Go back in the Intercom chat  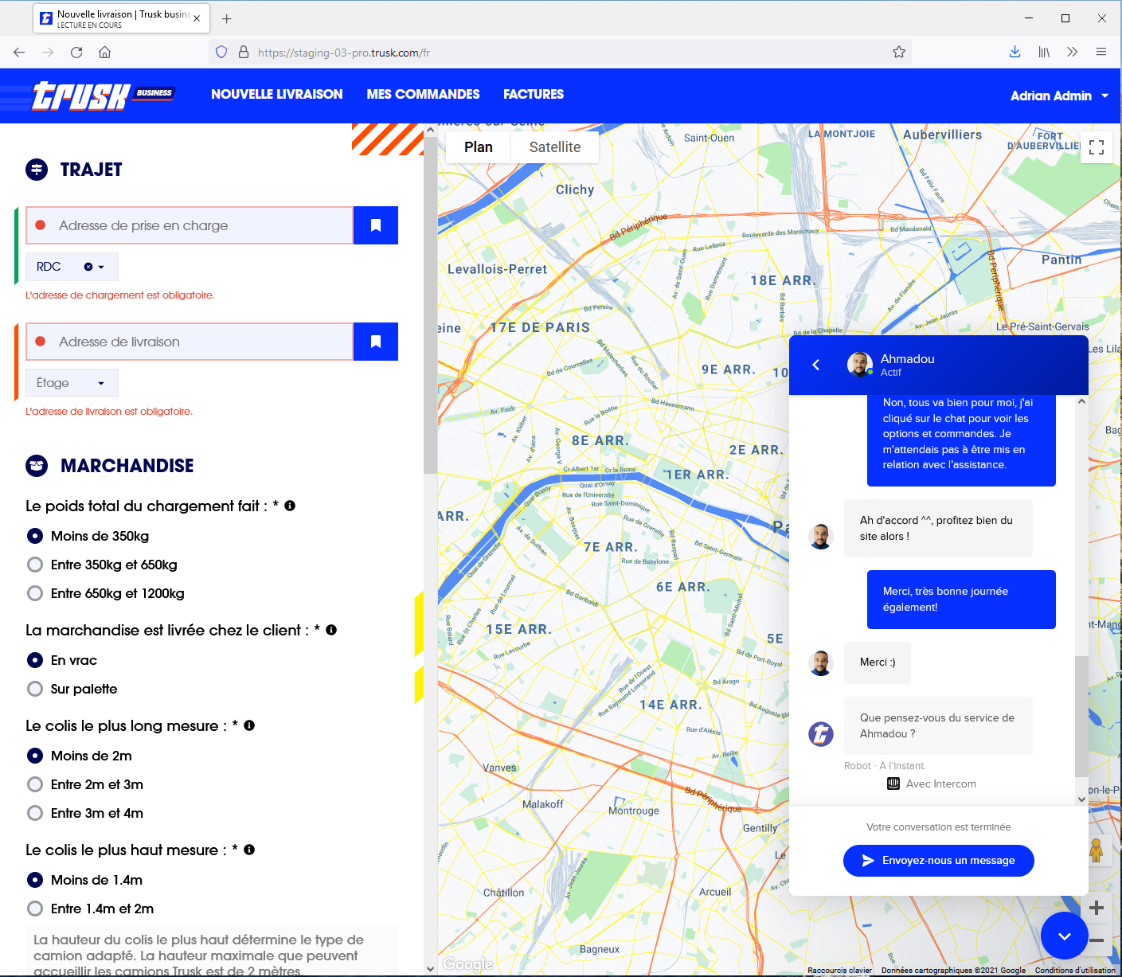pyautogui.click(x=815, y=365)
